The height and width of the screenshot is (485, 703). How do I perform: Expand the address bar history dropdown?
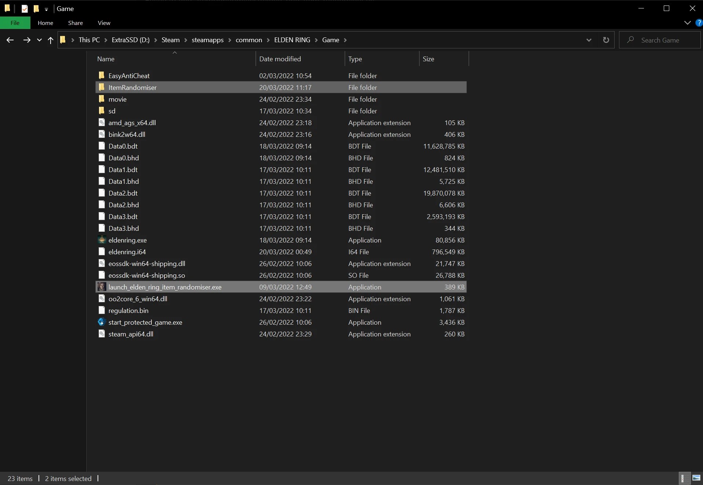[589, 40]
